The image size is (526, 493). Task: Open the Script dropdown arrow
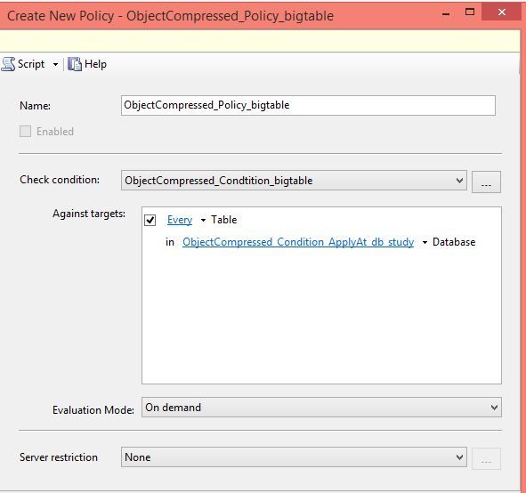pyautogui.click(x=55, y=64)
